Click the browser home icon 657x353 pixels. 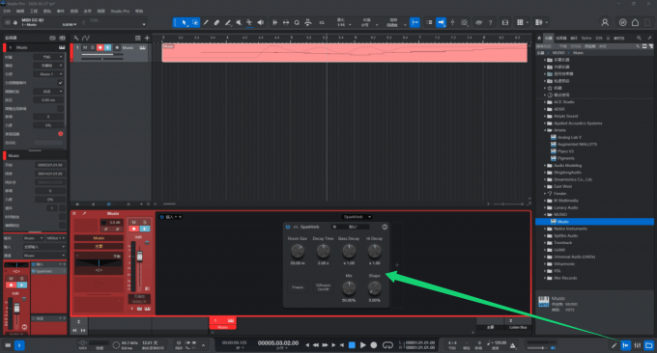(x=539, y=38)
